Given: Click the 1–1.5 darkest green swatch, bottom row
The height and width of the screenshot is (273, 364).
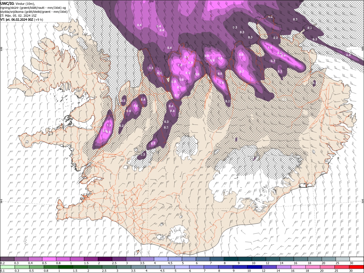Looking at the screenshot, I should tap(66, 267).
